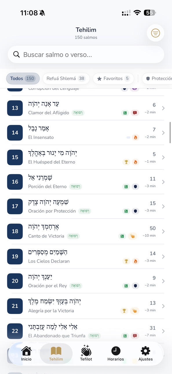This screenshot has height=374, width=172.
Task: Open Ajustes gear icon
Action: click(x=145, y=351)
